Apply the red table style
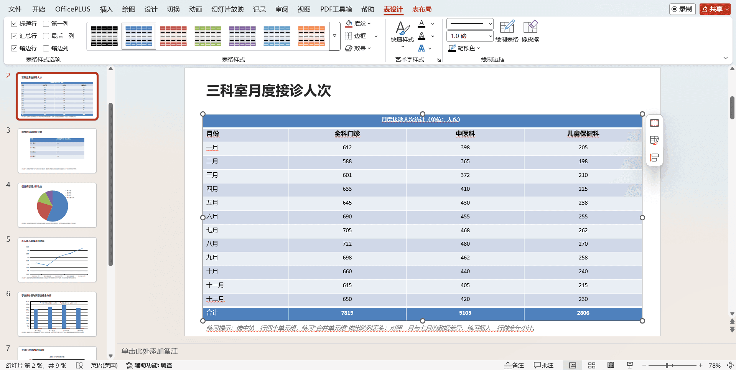 [x=173, y=36]
